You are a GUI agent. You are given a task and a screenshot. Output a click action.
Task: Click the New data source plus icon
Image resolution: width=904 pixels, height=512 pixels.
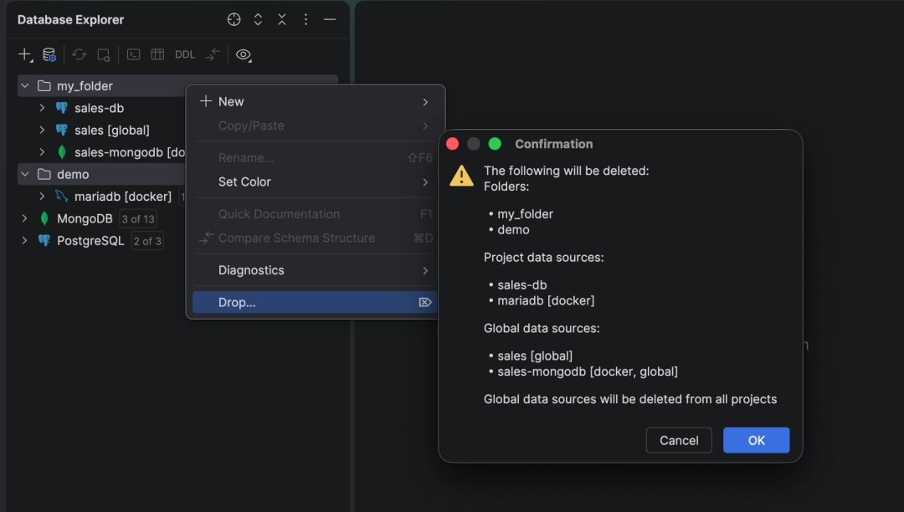[x=25, y=54]
